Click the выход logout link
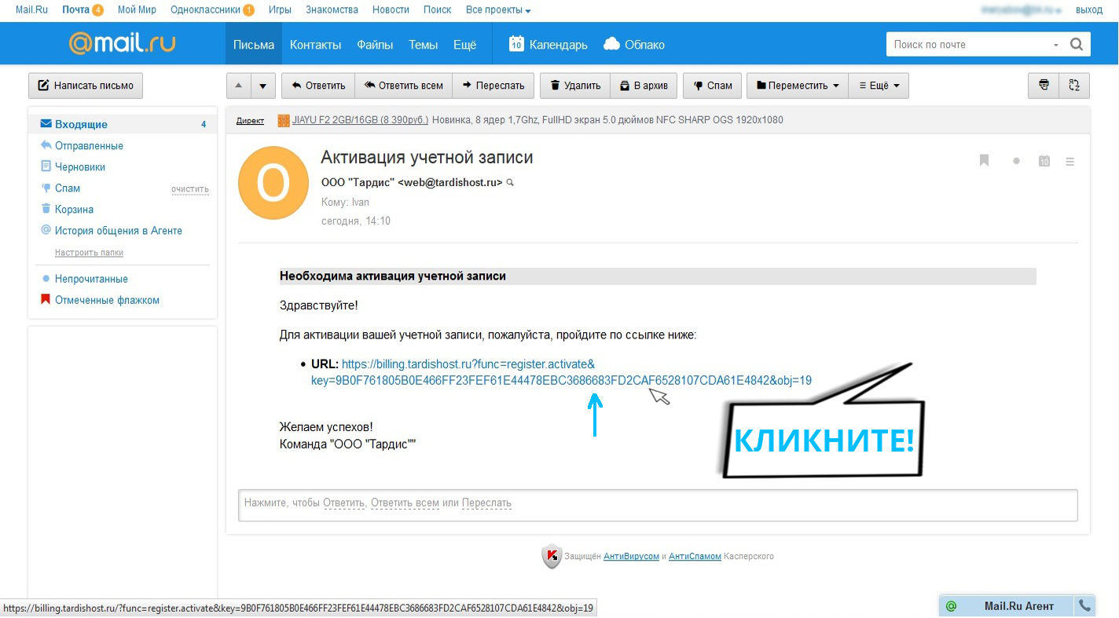 click(x=1089, y=10)
